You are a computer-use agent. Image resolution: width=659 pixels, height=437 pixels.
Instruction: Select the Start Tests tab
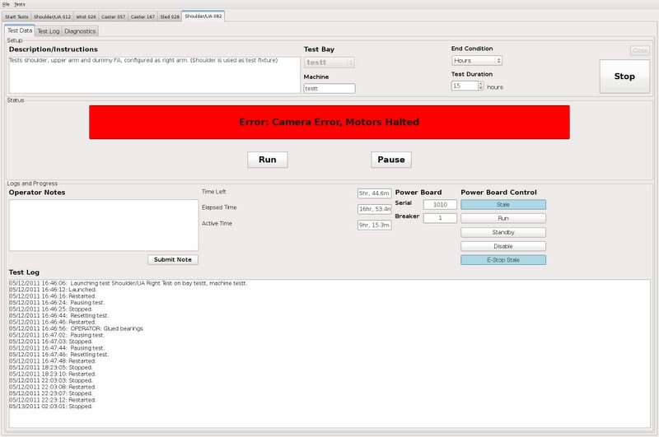[16, 16]
